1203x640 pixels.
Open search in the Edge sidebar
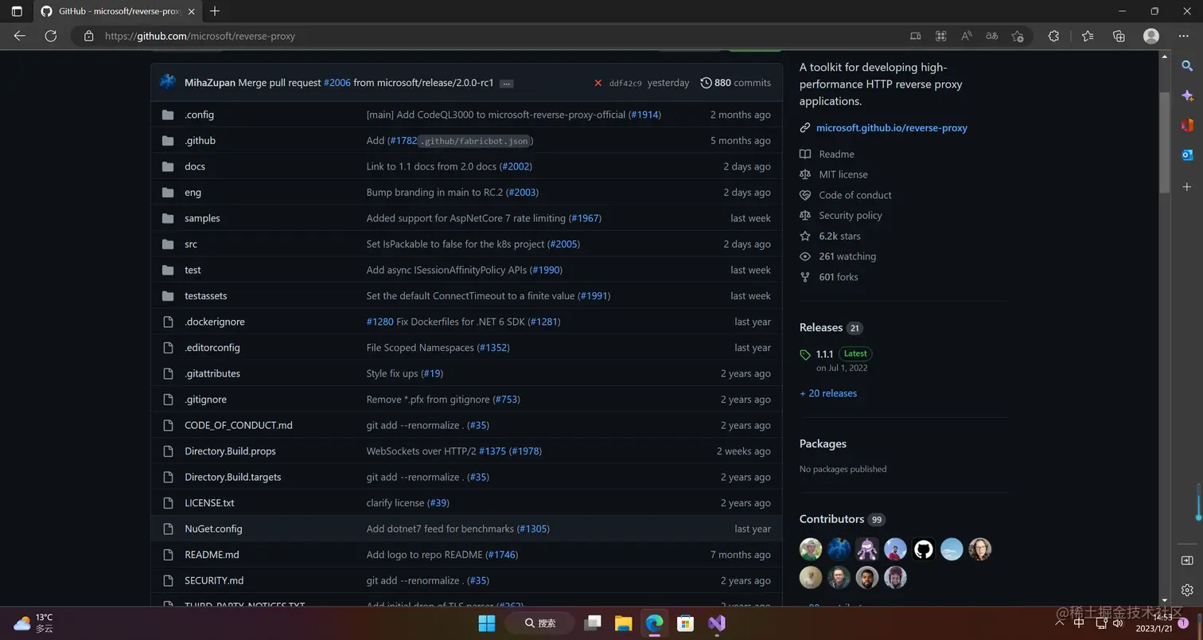click(1187, 66)
